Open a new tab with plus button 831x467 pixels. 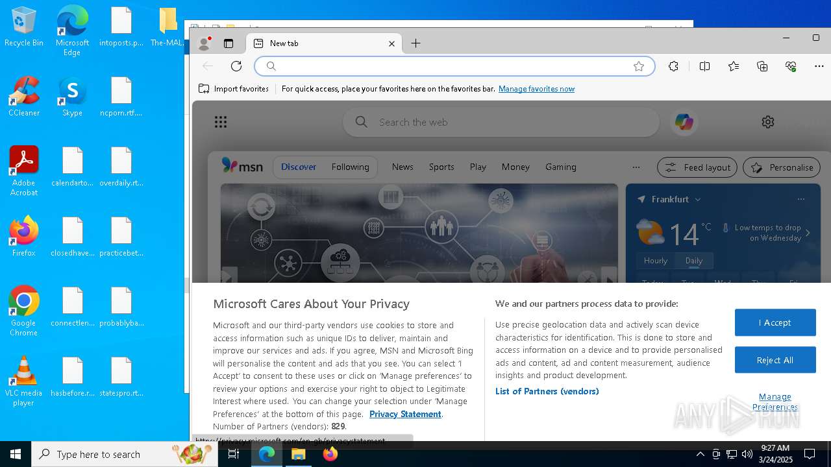pos(416,43)
